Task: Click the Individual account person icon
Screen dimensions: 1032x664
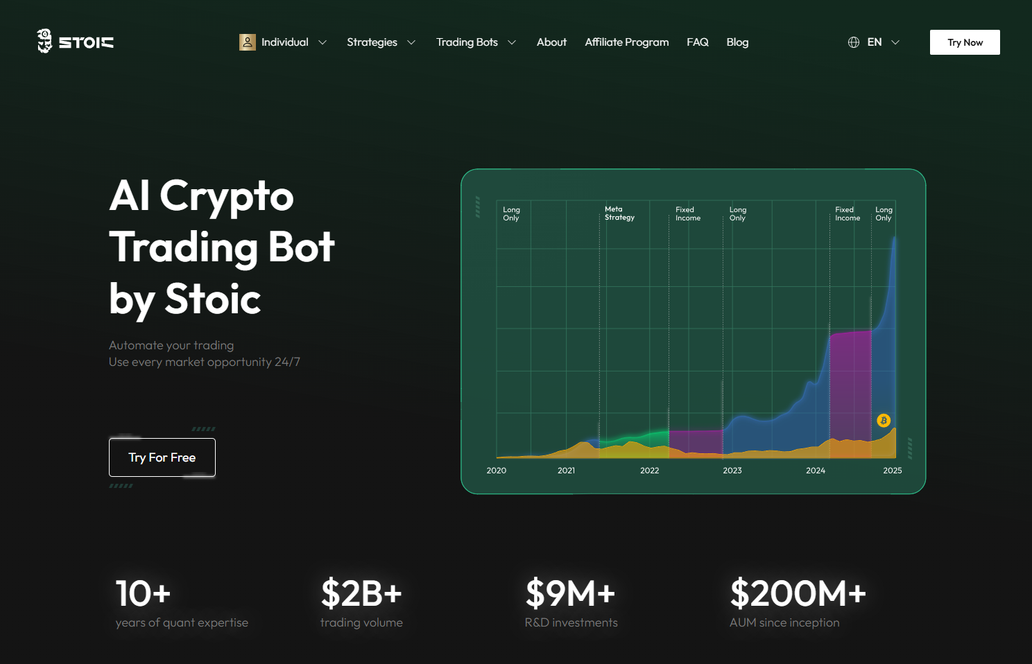Action: click(247, 42)
